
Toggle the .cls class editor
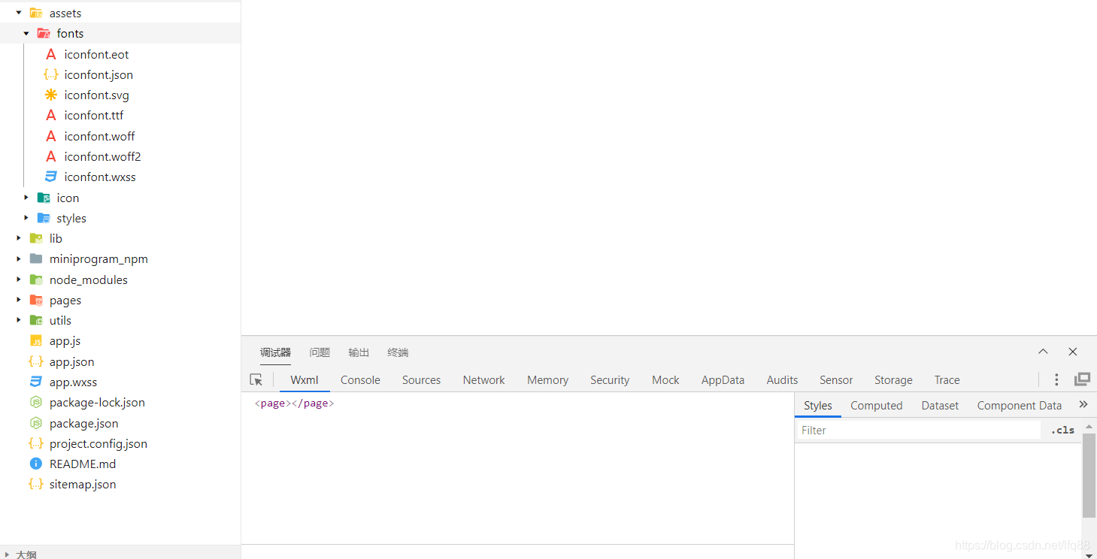coord(1063,430)
